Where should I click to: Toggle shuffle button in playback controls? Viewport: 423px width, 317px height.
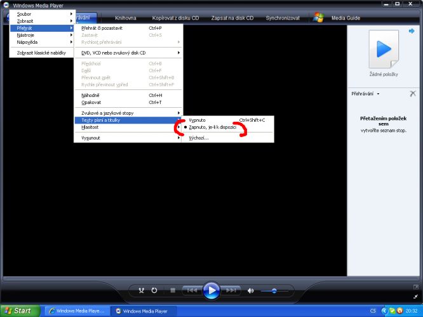click(x=142, y=290)
